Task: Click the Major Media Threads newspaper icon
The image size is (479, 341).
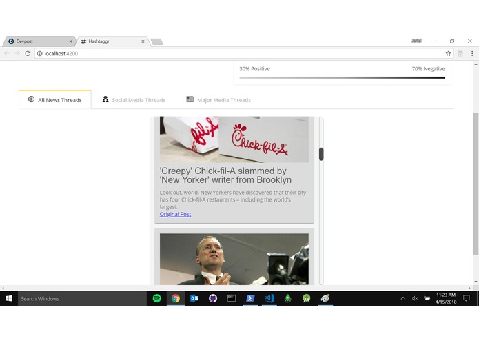Action: (190, 99)
